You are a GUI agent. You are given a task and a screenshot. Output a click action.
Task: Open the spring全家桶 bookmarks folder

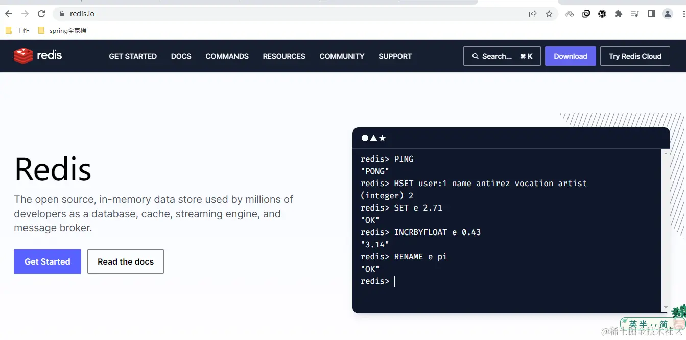(62, 31)
